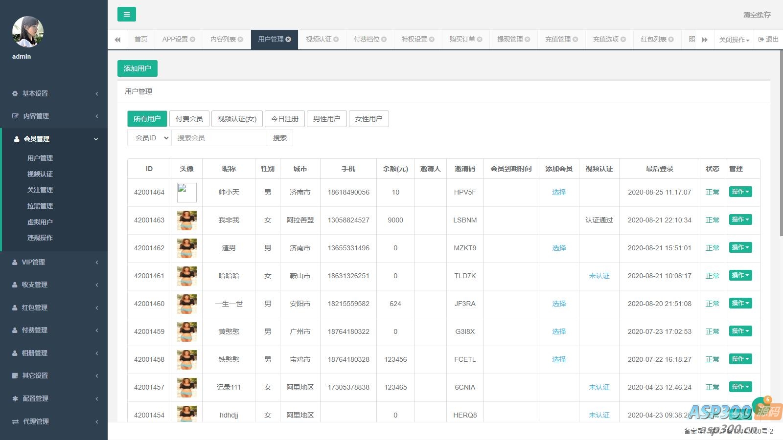Image resolution: width=783 pixels, height=440 pixels.
Task: Click the green hamburger menu toggle button
Action: pyautogui.click(x=126, y=14)
